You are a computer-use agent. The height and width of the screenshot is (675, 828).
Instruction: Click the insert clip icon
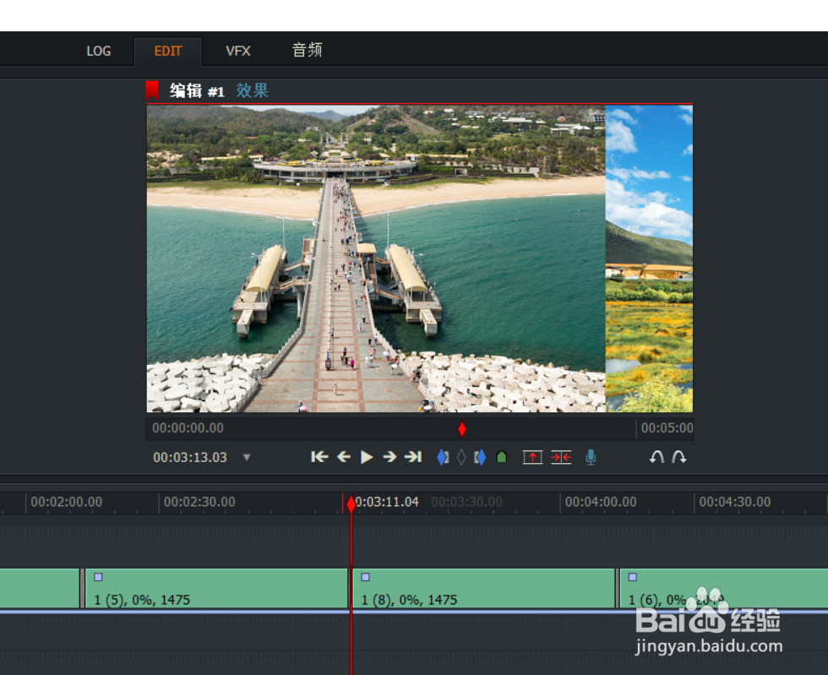tap(532, 456)
